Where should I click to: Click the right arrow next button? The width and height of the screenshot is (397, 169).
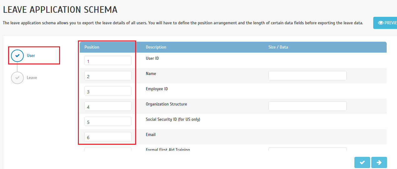379,162
